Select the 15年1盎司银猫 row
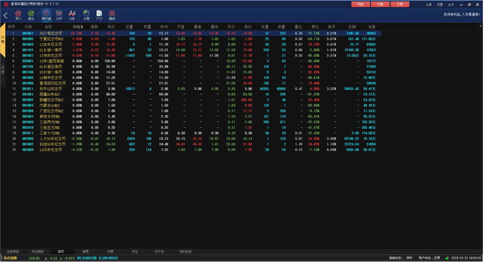Viewport: 483px width, 262px height. [x=194, y=61]
